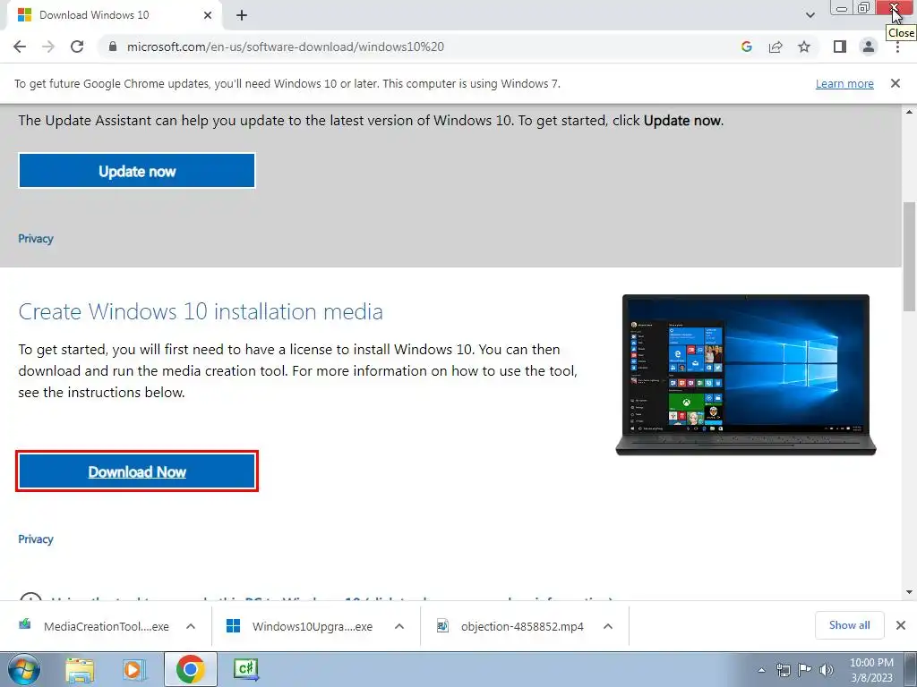Click Show all downloads
The width and height of the screenshot is (917, 687).
pyautogui.click(x=849, y=625)
